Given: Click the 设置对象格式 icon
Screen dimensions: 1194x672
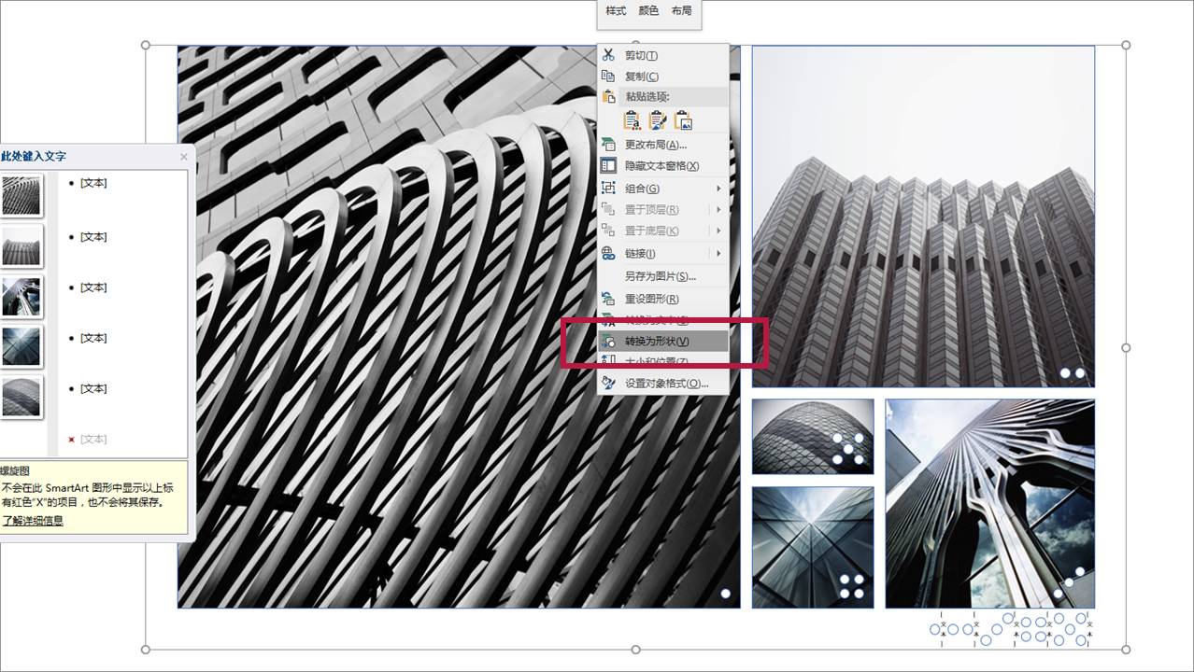Looking at the screenshot, I should coord(608,383).
